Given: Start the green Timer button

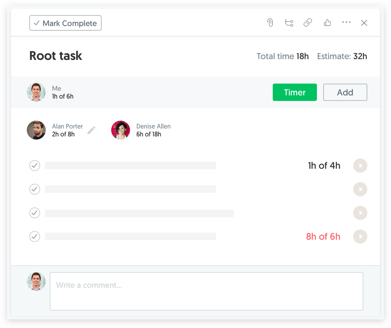Looking at the screenshot, I should [x=295, y=92].
